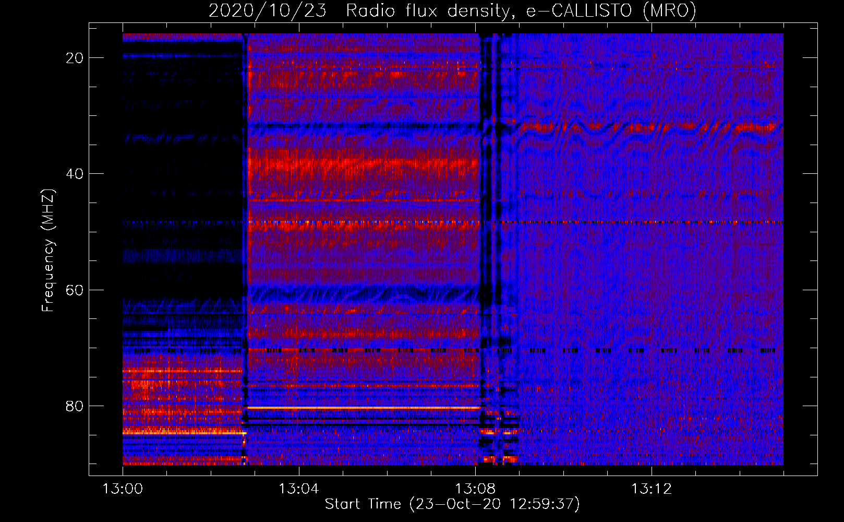Select the 13:12 time tick label
Viewport: 844px width, 522px height.
651,489
